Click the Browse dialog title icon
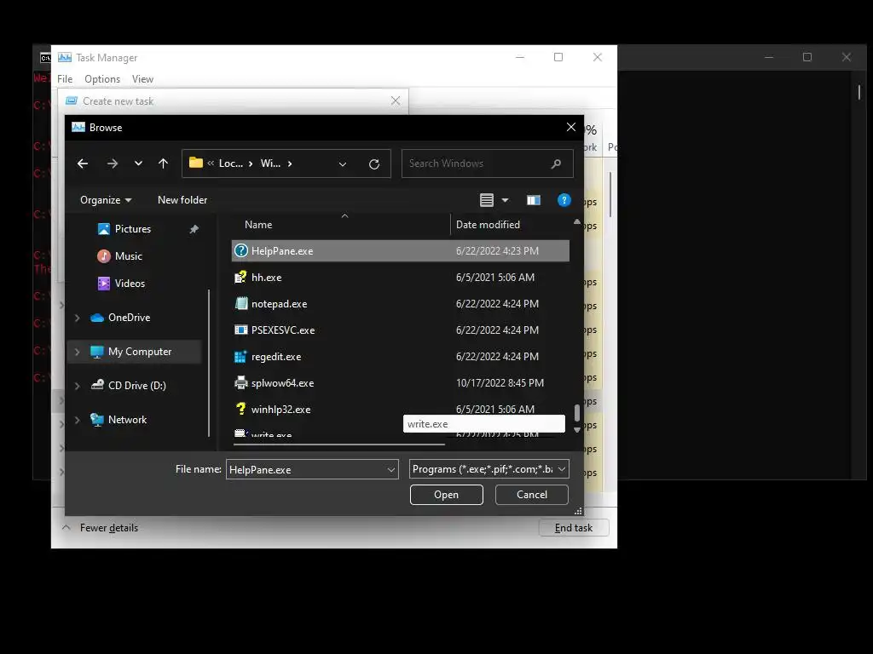Image resolution: width=873 pixels, height=654 pixels. pos(78,128)
